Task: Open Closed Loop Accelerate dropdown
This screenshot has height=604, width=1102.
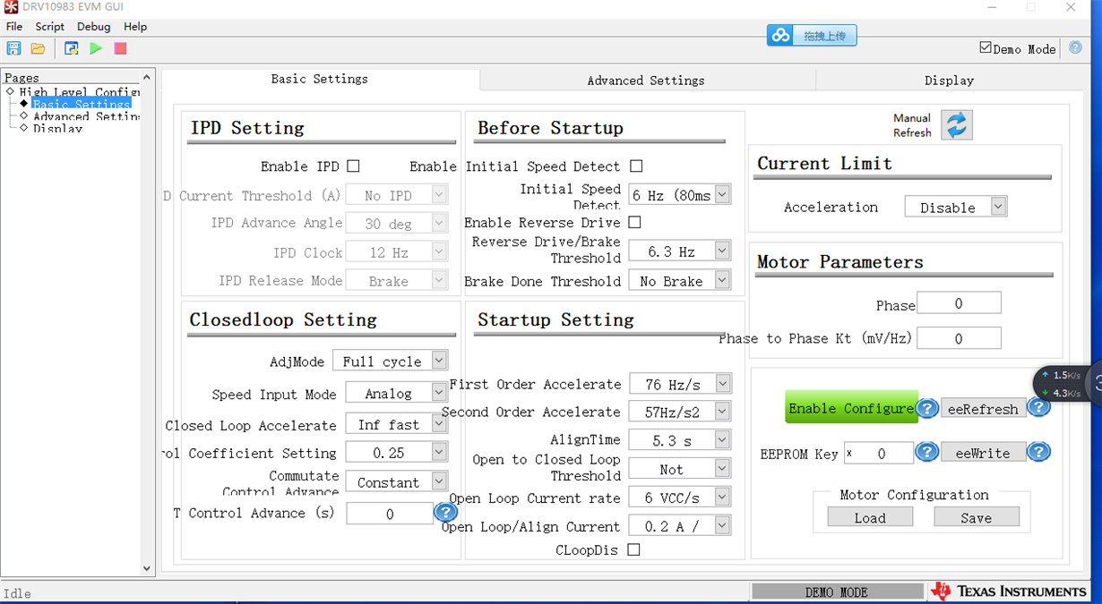Action: click(397, 424)
